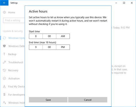
Task: Open the End time minutes selector
Action: pos(49,47)
